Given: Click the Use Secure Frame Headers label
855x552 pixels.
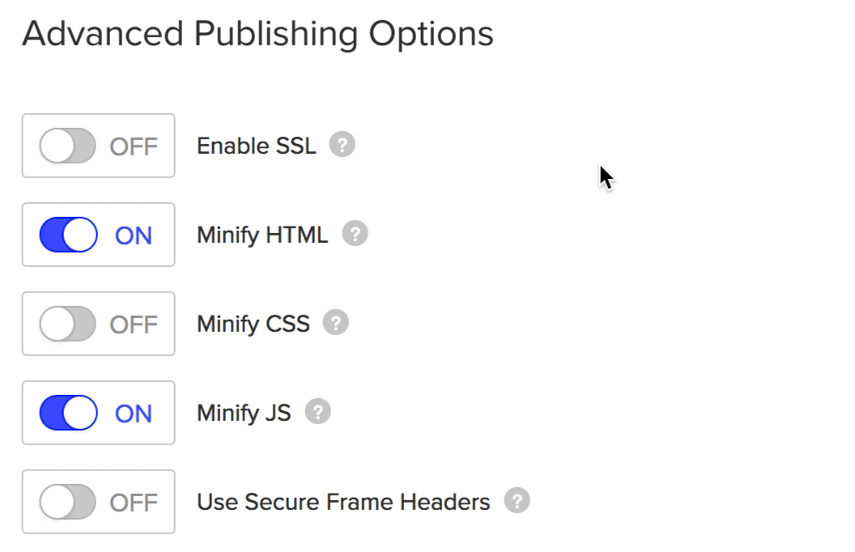Looking at the screenshot, I should 342,501.
